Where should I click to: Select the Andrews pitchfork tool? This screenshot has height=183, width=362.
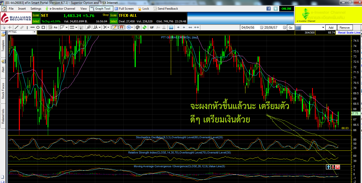(89, 27)
